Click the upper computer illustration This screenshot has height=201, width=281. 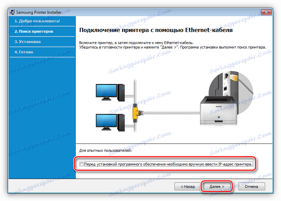pos(110,93)
